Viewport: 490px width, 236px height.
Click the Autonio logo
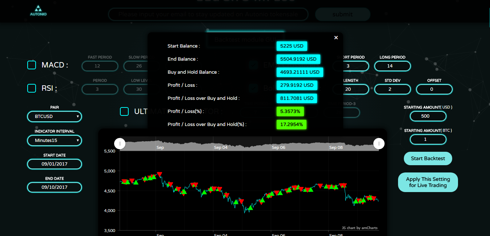[x=38, y=11]
